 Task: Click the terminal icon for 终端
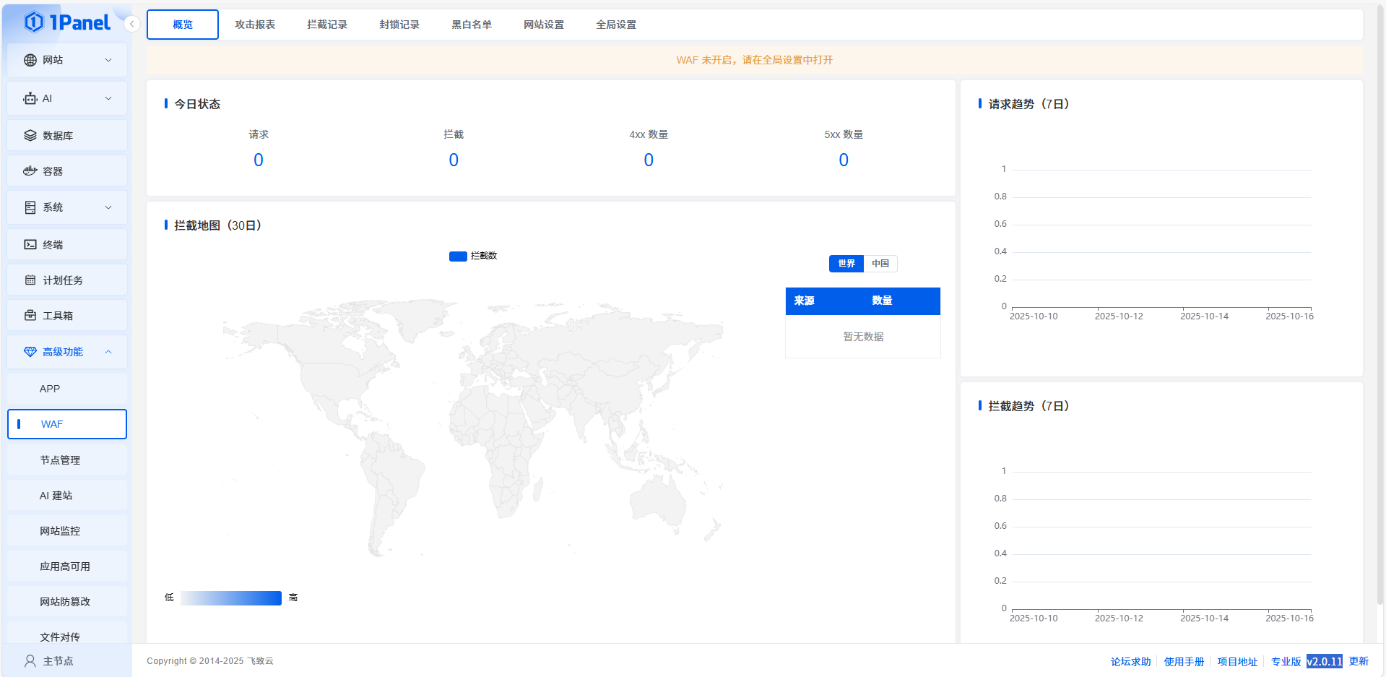[x=30, y=244]
